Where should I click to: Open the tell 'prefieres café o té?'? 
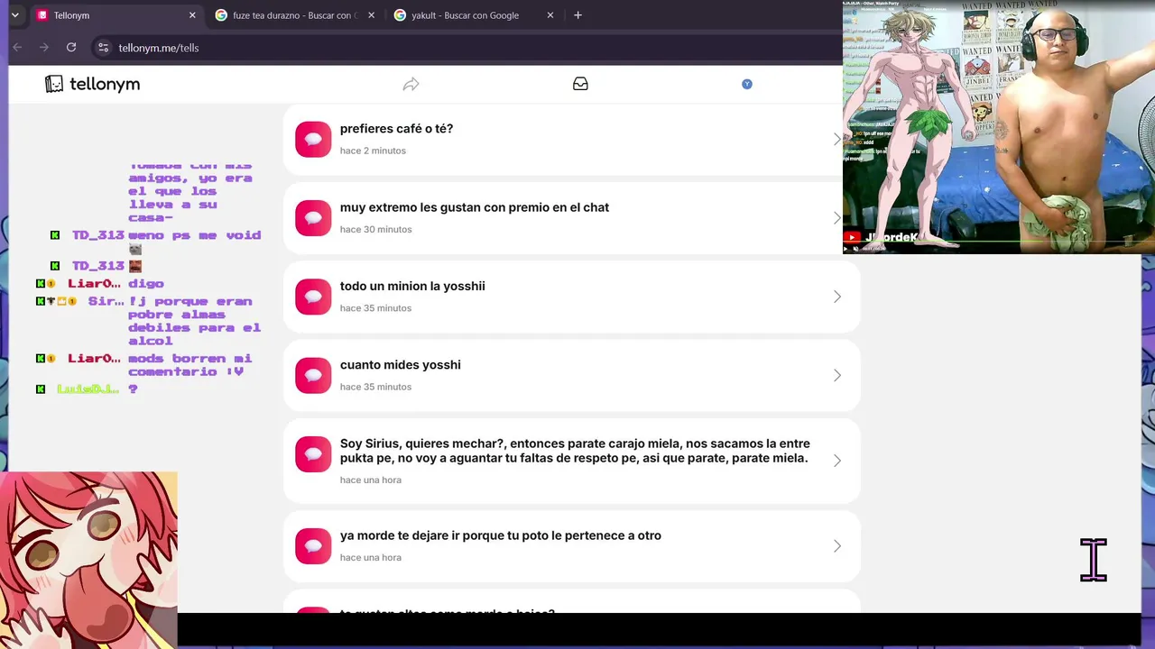(x=571, y=139)
